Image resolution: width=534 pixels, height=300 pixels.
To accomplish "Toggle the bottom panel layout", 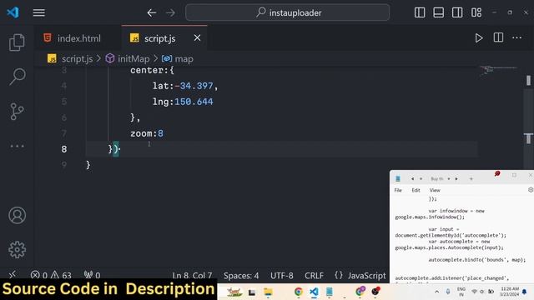I will (x=438, y=12).
